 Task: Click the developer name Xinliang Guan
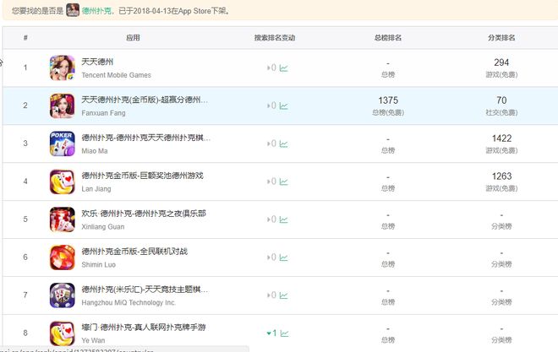click(x=103, y=227)
